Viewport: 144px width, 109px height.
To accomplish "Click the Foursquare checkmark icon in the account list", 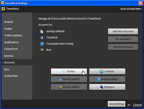I will point(42,44).
